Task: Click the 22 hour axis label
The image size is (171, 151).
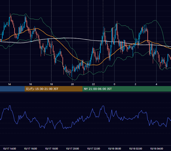Action: [x=93, y=84]
